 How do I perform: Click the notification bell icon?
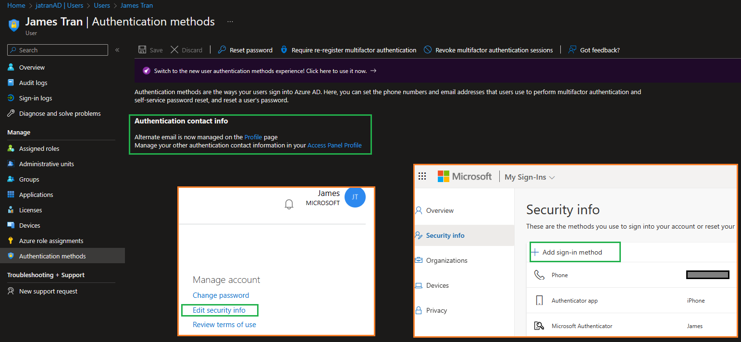(x=289, y=205)
